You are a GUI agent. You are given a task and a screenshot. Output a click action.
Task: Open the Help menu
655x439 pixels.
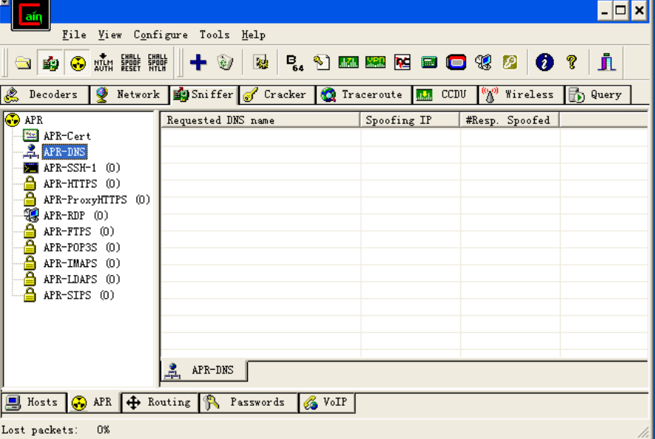click(x=253, y=35)
